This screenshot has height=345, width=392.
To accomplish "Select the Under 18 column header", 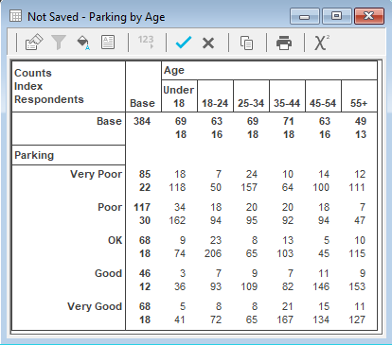I will click(179, 96).
